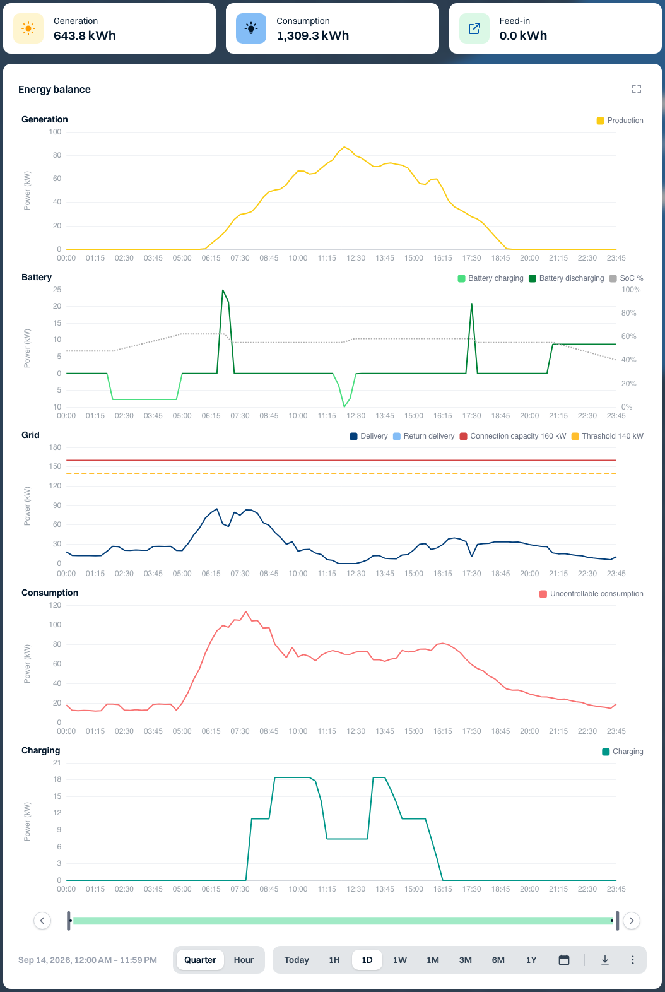Click the Charging chart title

pos(41,750)
